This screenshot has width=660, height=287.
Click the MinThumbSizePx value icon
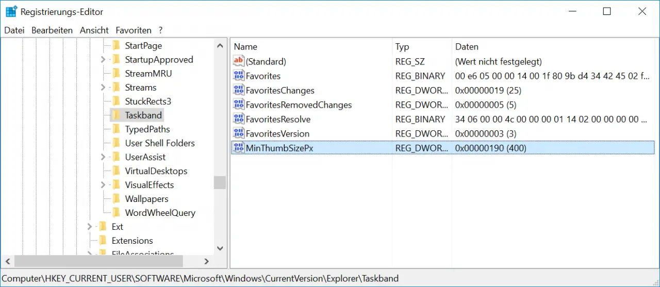point(239,148)
